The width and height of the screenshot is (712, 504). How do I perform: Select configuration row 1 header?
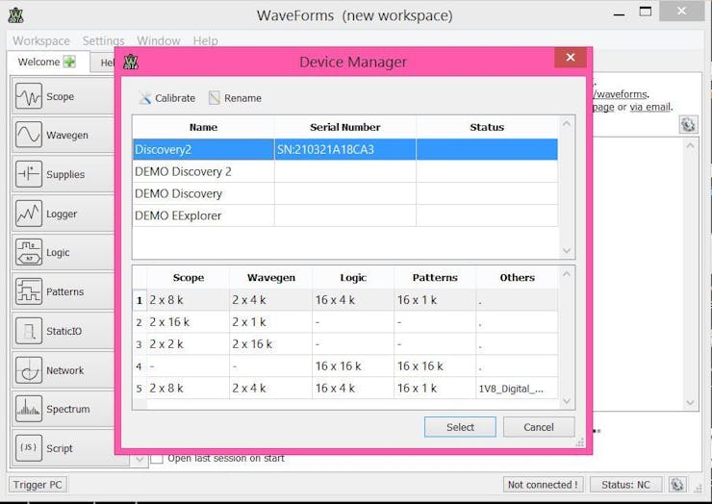pos(140,300)
